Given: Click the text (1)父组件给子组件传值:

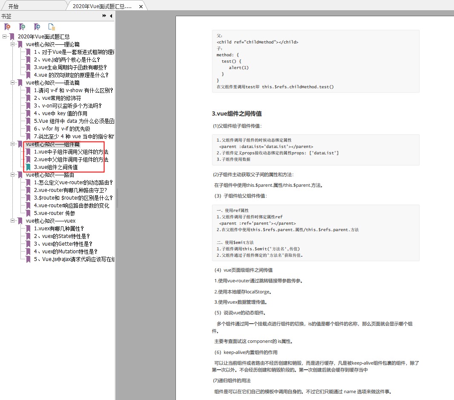Looking at the screenshot, I should (x=237, y=126).
